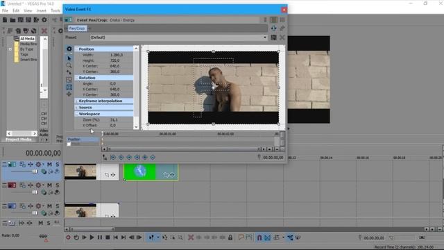The image size is (444, 250).
Task: Collapse the Rotation properties section
Action: pos(77,78)
